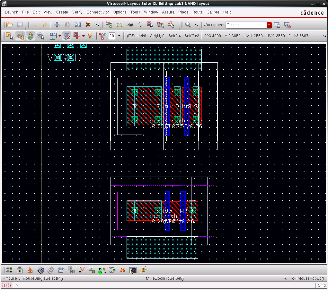Click the chain link icon
The image size is (328, 290).
(x=51, y=270)
